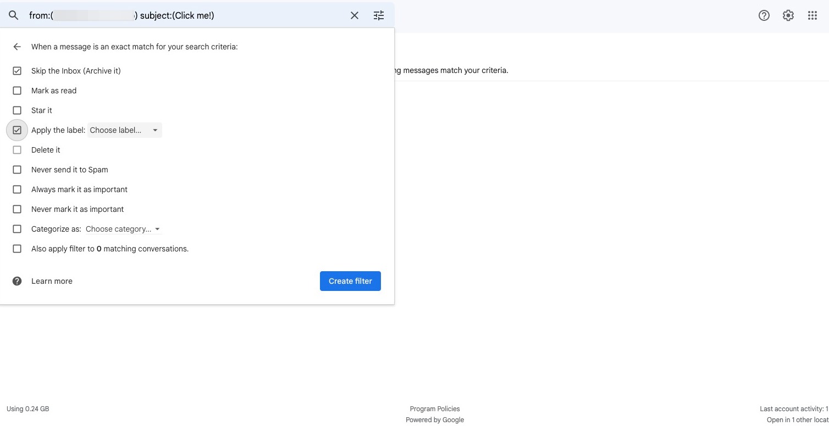This screenshot has width=829, height=426.
Task: Enable Always mark it as important
Action: click(17, 189)
